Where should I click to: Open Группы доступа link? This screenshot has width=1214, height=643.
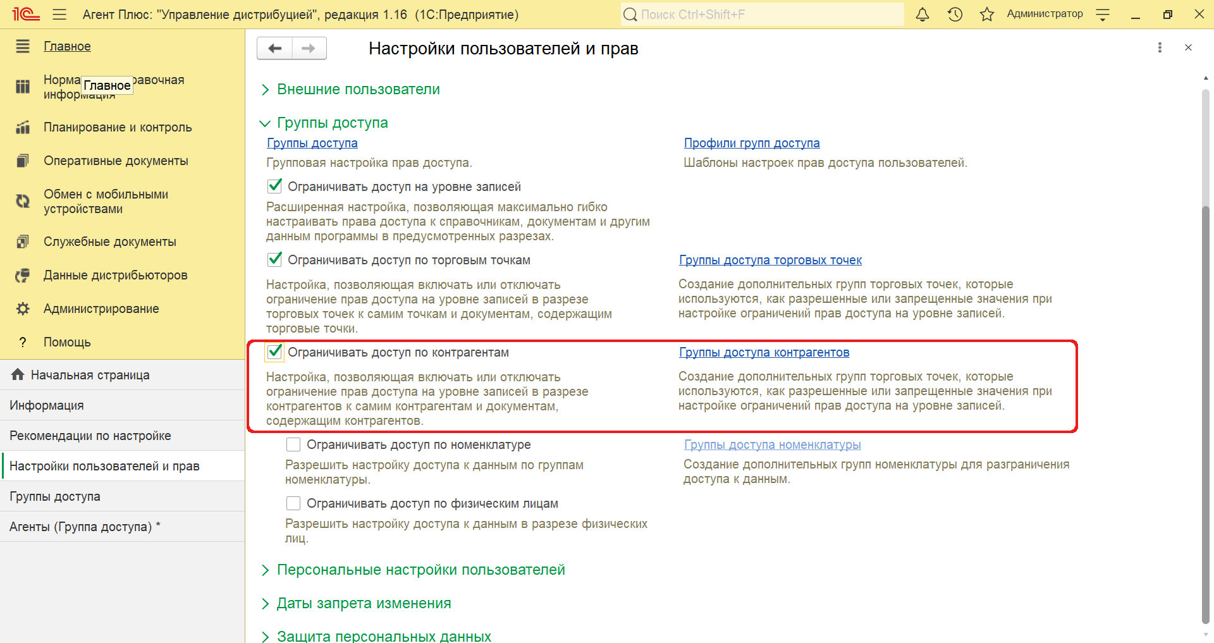[x=312, y=143]
